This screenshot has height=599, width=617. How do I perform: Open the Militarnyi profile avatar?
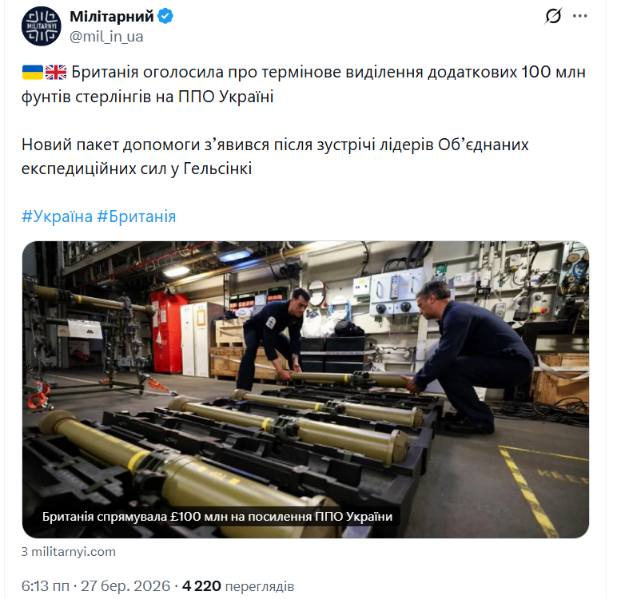(x=42, y=26)
